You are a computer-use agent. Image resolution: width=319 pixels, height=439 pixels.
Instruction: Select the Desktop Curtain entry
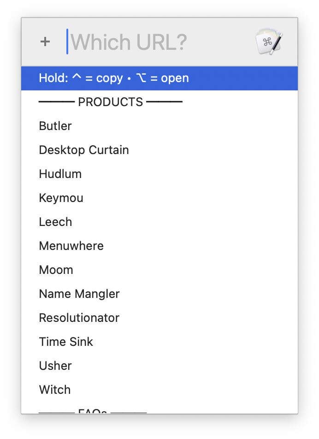coord(84,150)
